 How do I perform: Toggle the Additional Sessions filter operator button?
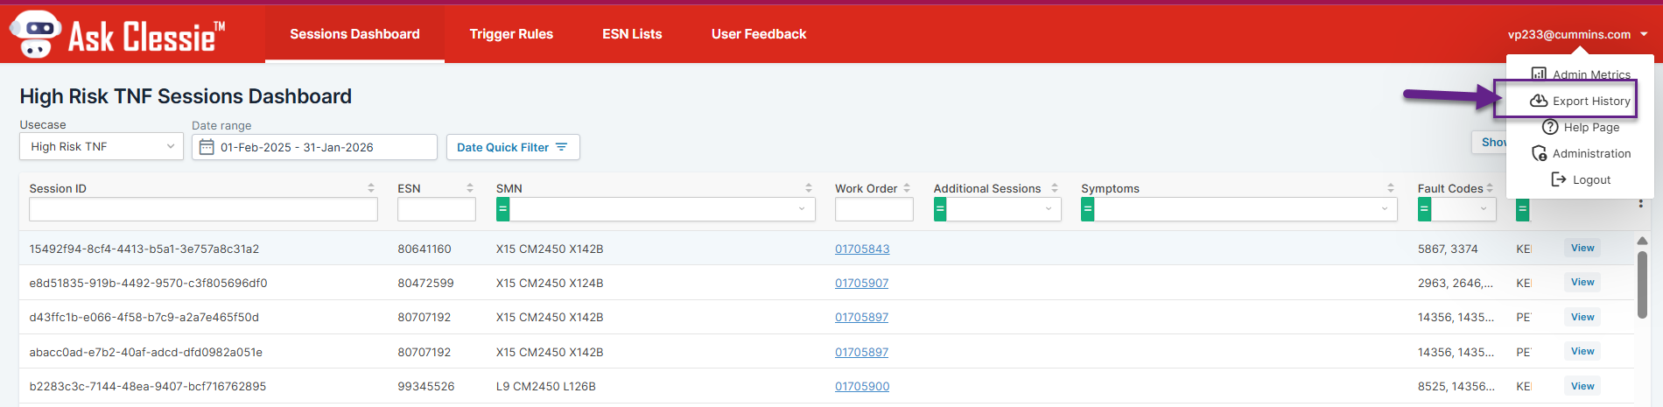point(940,209)
